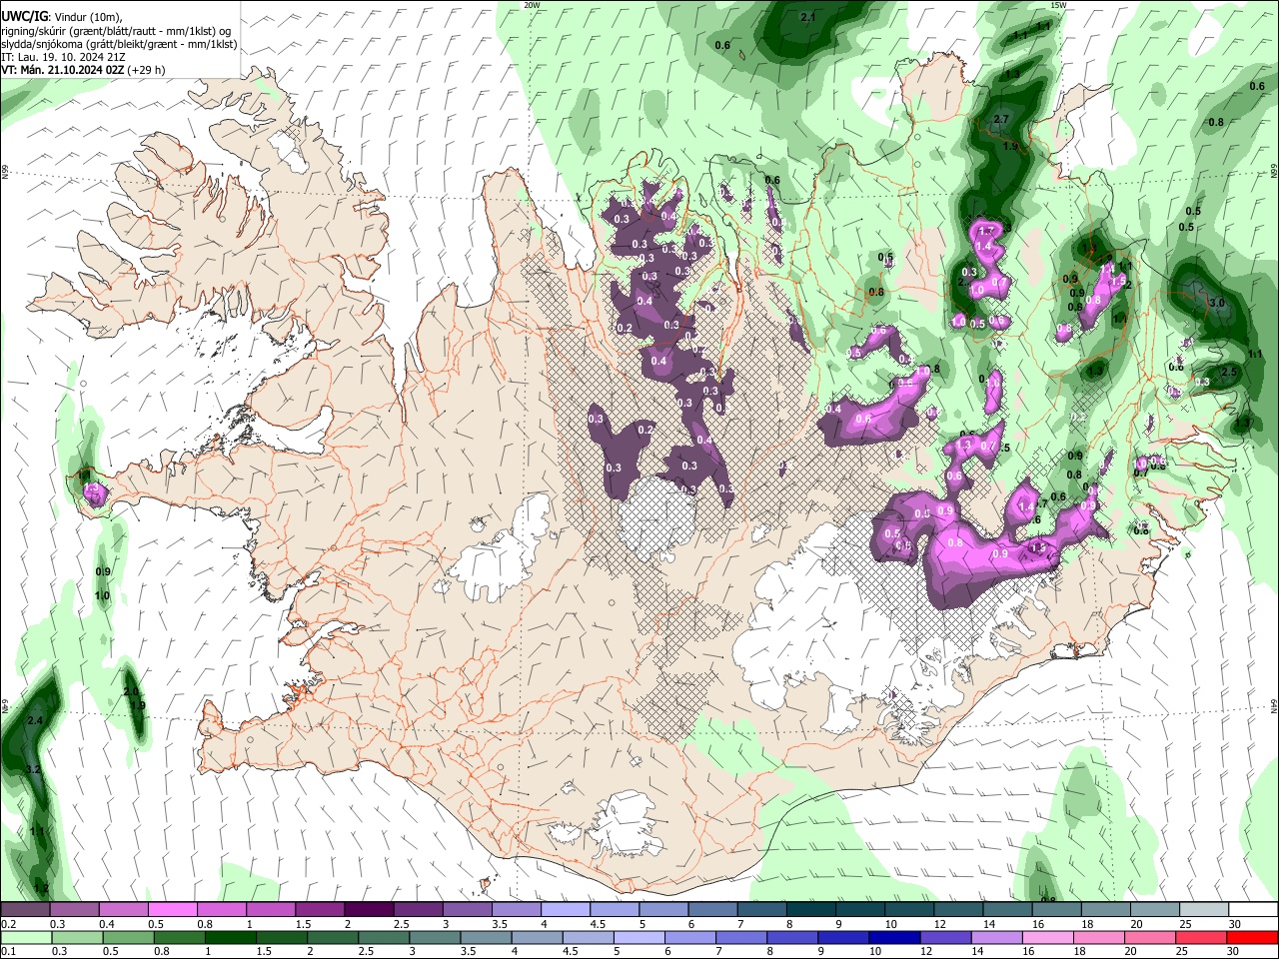The height and width of the screenshot is (959, 1279).
Task: Click the '1.5' label of the snow scale
Action: tap(303, 924)
